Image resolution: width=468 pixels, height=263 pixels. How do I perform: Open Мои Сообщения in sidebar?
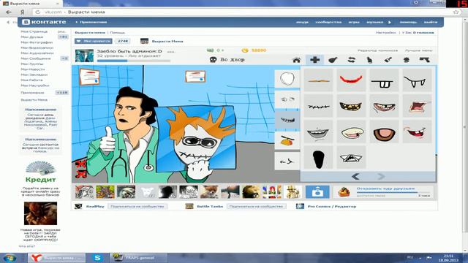click(36, 58)
